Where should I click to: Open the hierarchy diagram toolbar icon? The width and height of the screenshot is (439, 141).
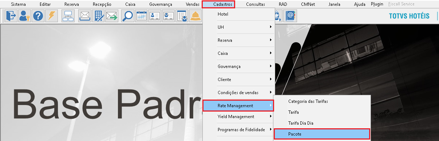click(68, 16)
